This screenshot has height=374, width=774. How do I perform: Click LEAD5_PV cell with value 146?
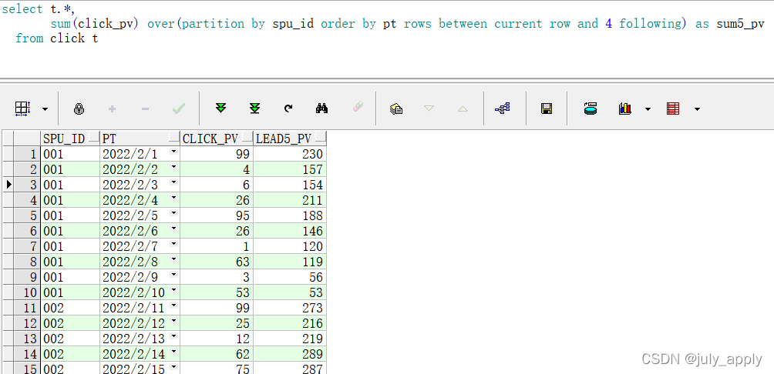coord(290,231)
